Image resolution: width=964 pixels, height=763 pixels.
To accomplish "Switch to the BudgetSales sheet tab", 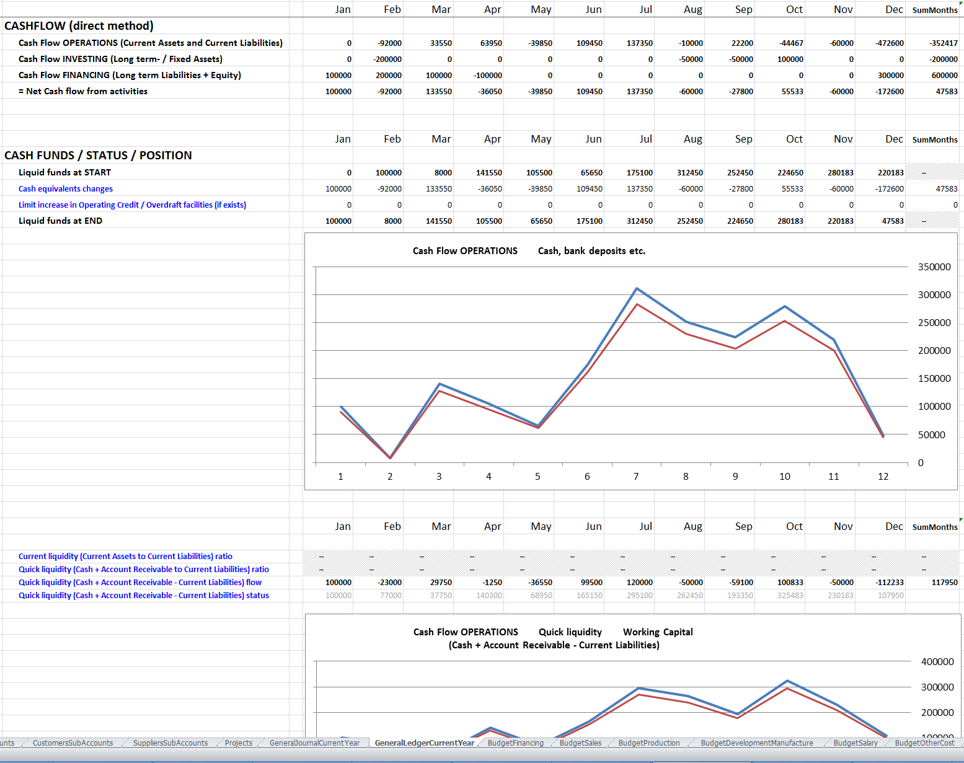I will tap(580, 743).
